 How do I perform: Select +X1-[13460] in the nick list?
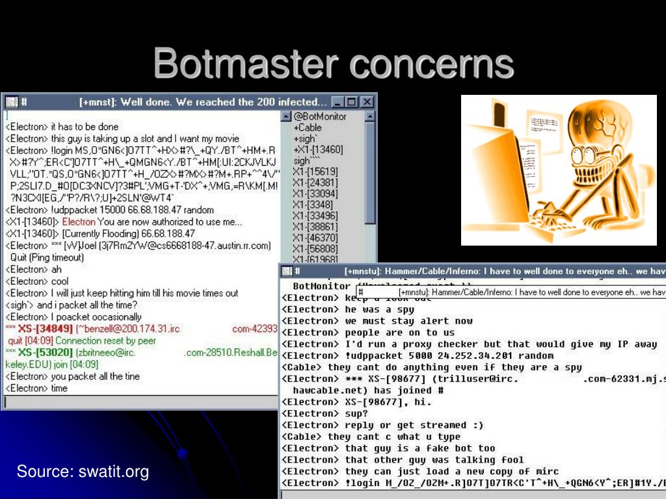pos(318,149)
